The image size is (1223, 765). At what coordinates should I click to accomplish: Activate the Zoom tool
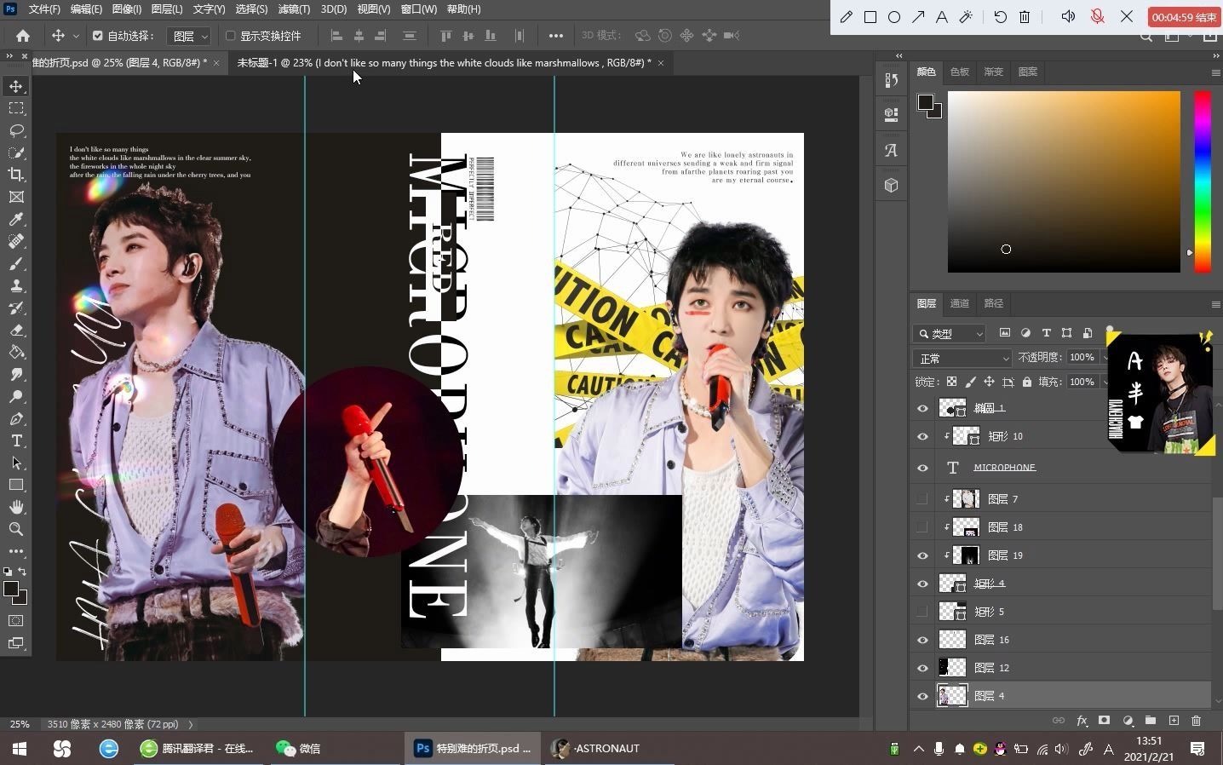pos(16,529)
